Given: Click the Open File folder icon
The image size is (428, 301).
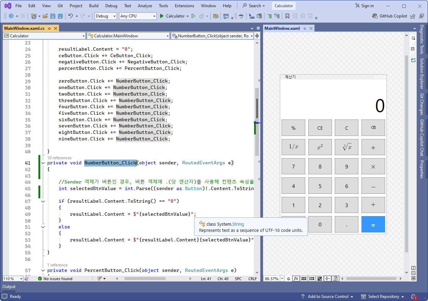Looking at the screenshot, I should point(46,16).
